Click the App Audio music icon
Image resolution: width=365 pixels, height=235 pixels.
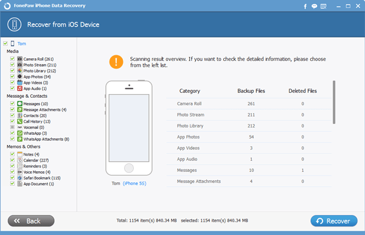[x=20, y=88]
